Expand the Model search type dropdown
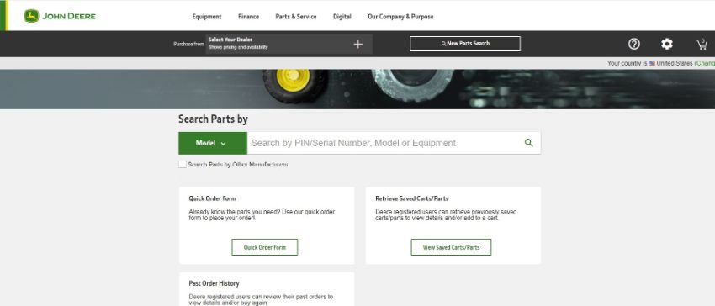Image resolution: width=715 pixels, height=306 pixels. pos(213,143)
